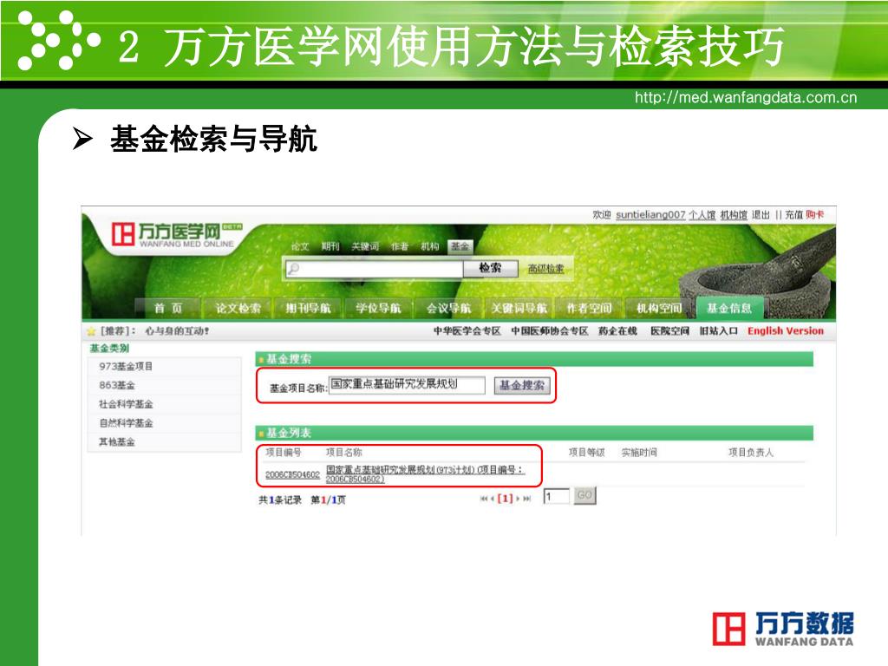Click page number [1] in pagination
The image size is (888, 666).
[x=505, y=499]
